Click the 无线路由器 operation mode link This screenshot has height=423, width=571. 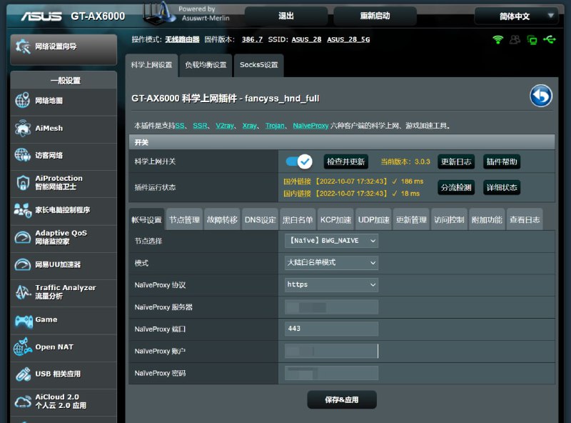click(x=182, y=39)
